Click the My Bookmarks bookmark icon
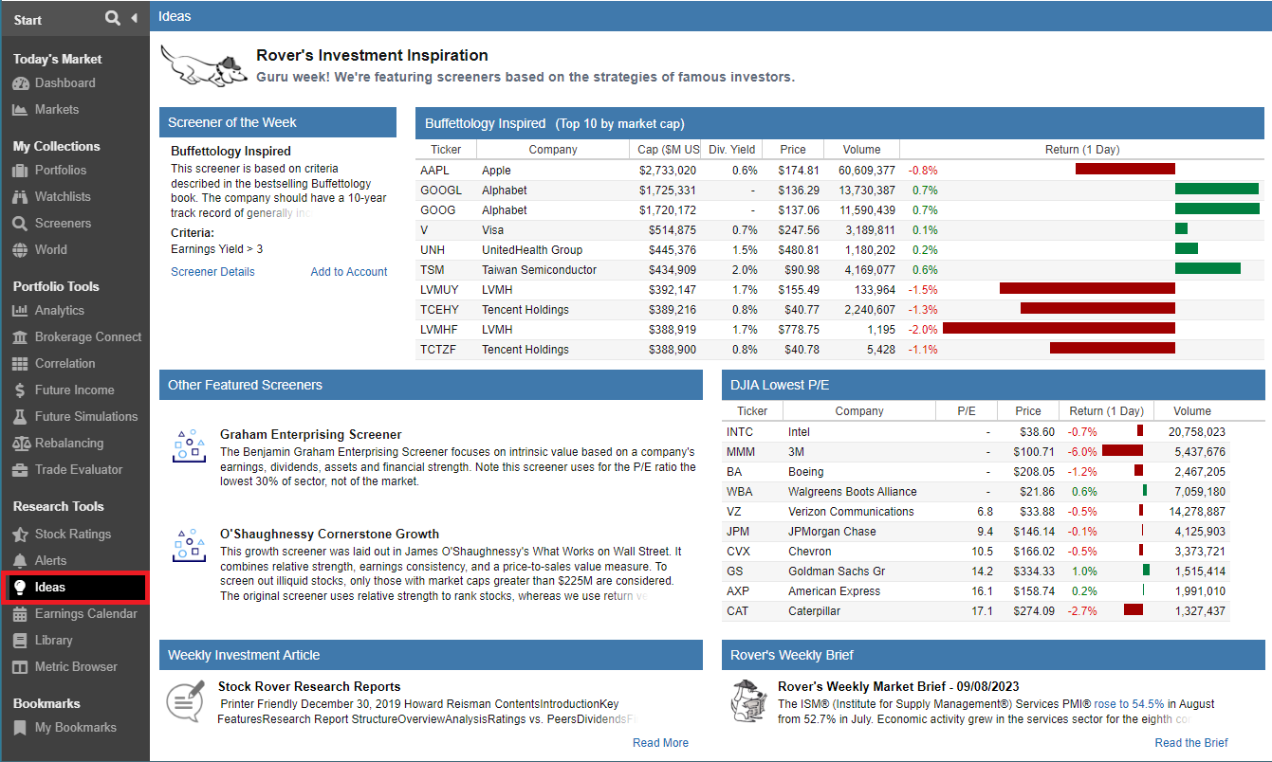1272x762 pixels. point(20,728)
